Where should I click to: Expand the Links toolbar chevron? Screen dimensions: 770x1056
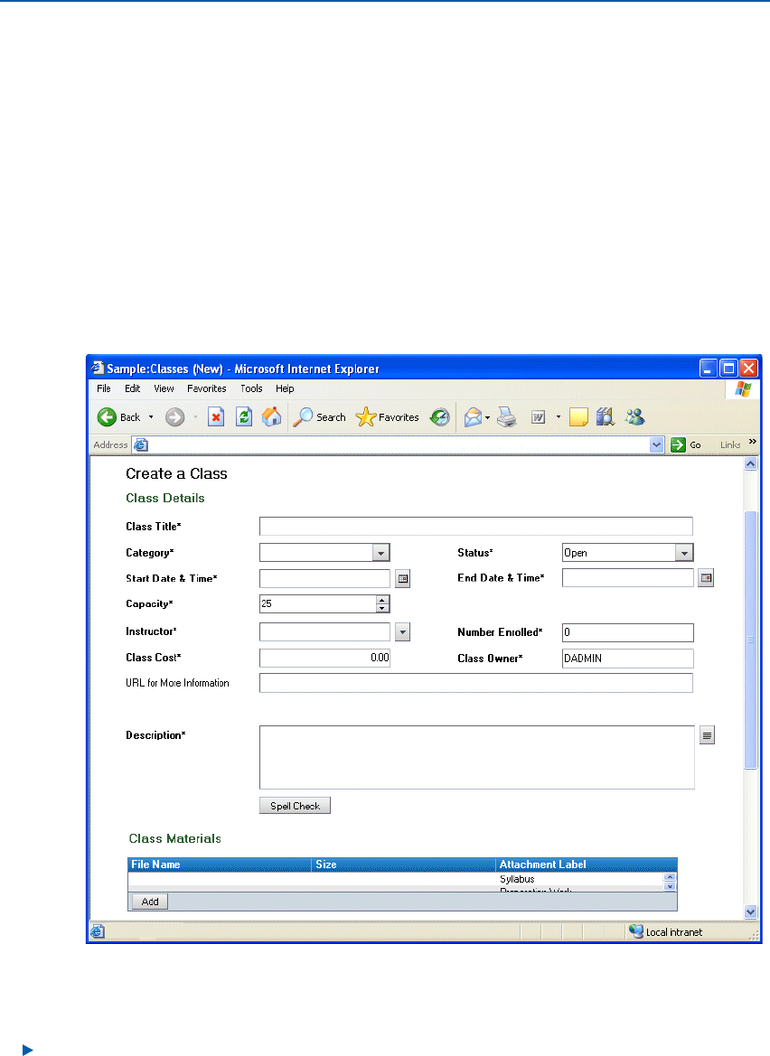coord(753,442)
